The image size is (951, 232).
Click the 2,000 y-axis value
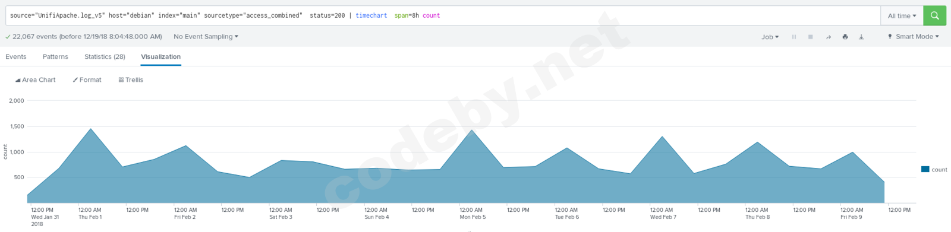tap(17, 101)
